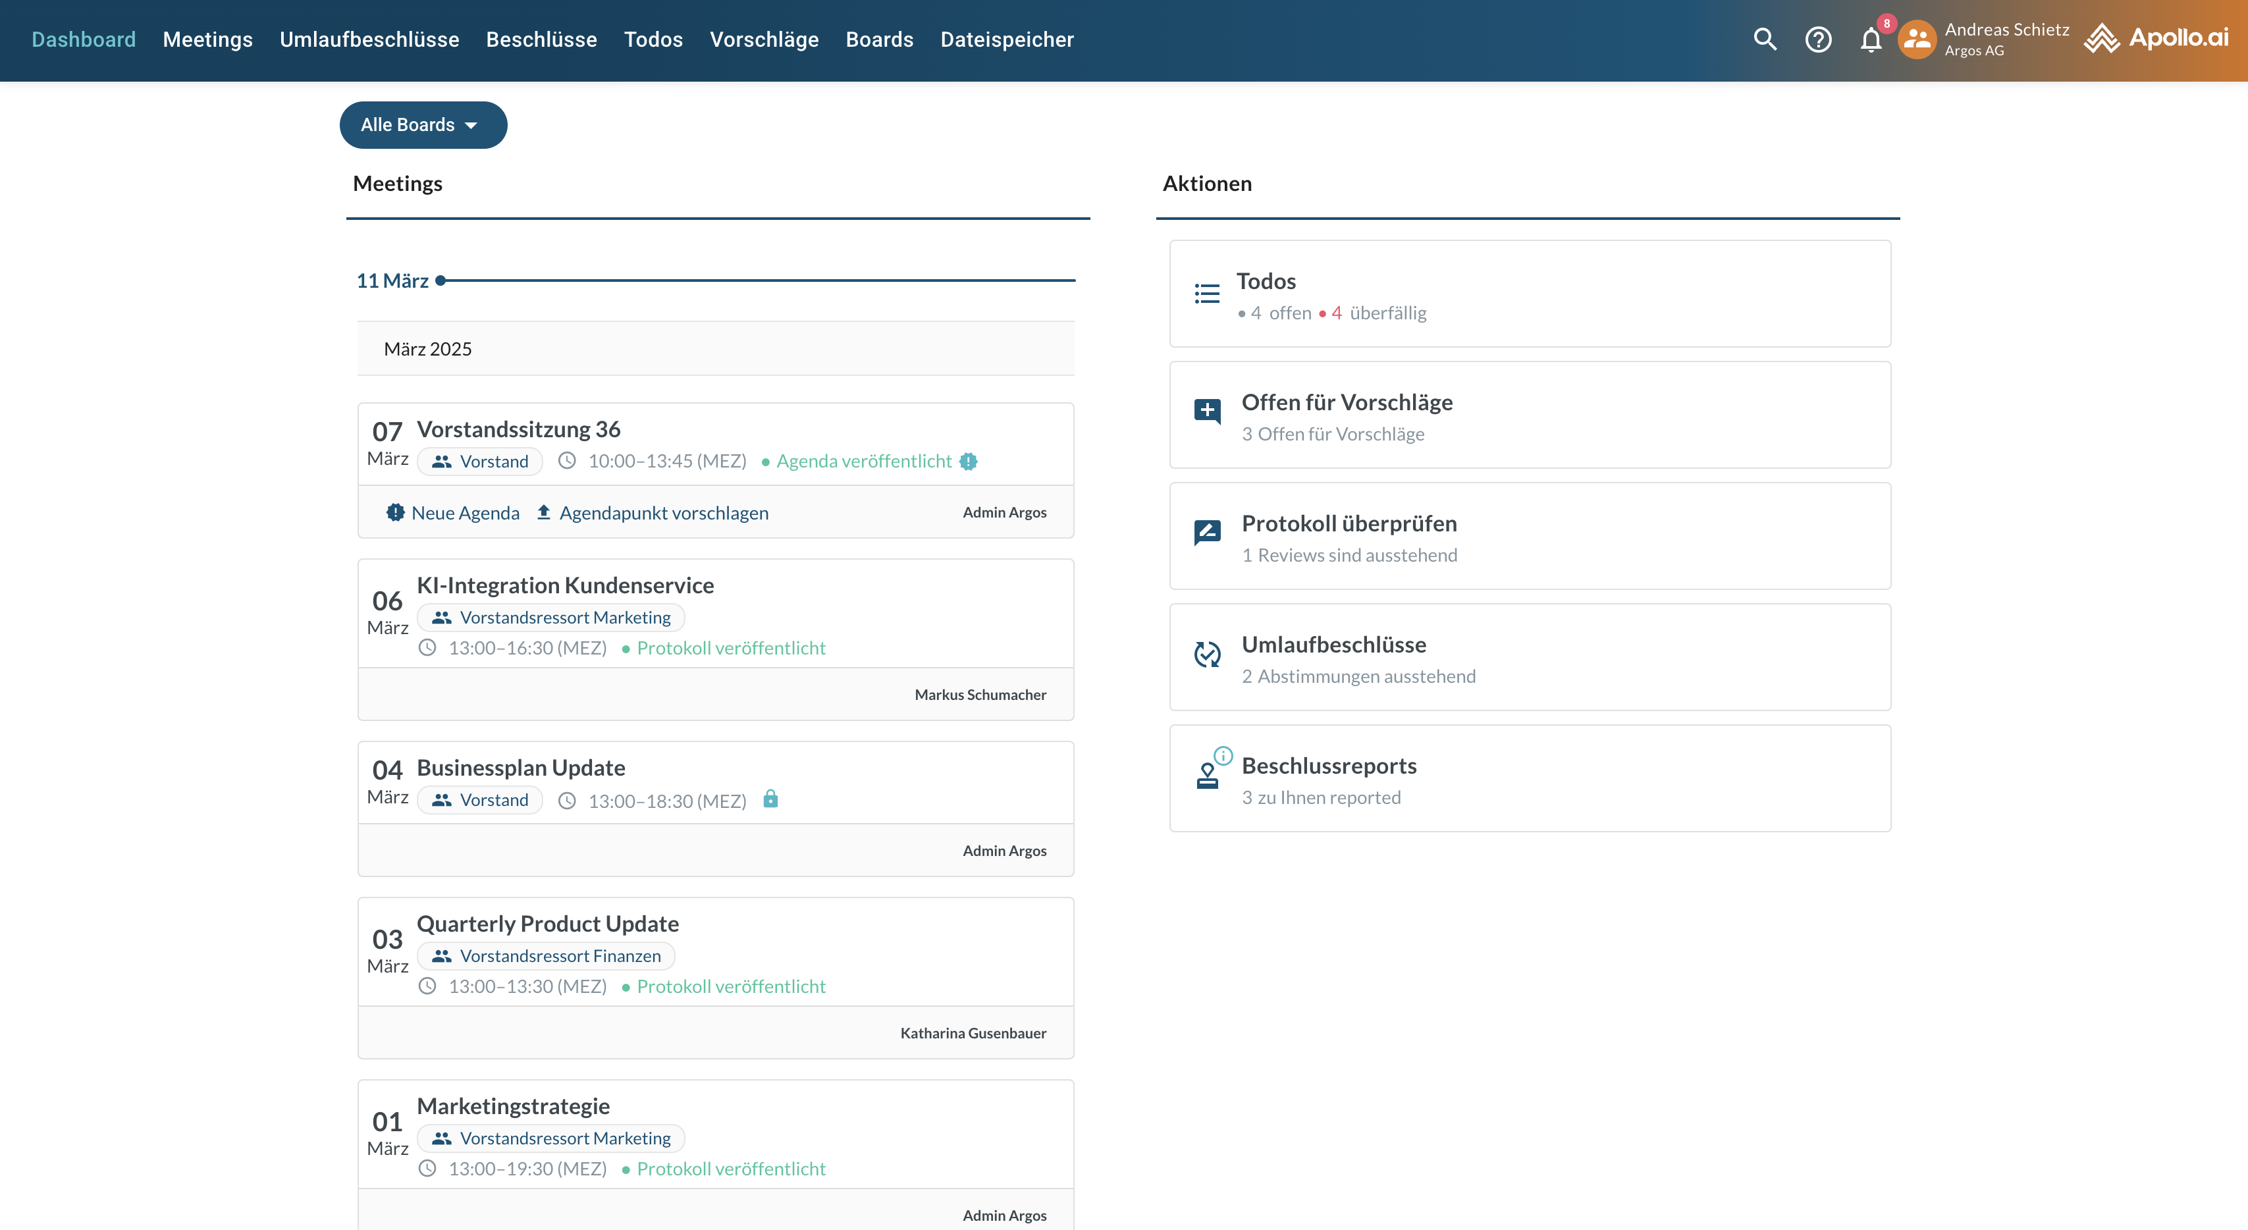Open the KI-Integration Kundenservice meeting
Viewport: 2248px width, 1230px height.
coord(564,585)
